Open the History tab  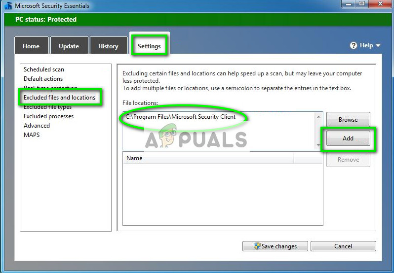click(x=109, y=46)
